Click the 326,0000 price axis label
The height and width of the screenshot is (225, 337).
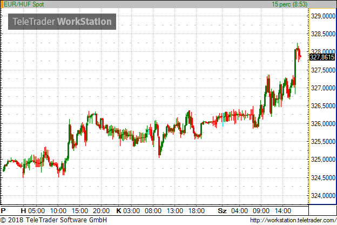tap(323, 124)
